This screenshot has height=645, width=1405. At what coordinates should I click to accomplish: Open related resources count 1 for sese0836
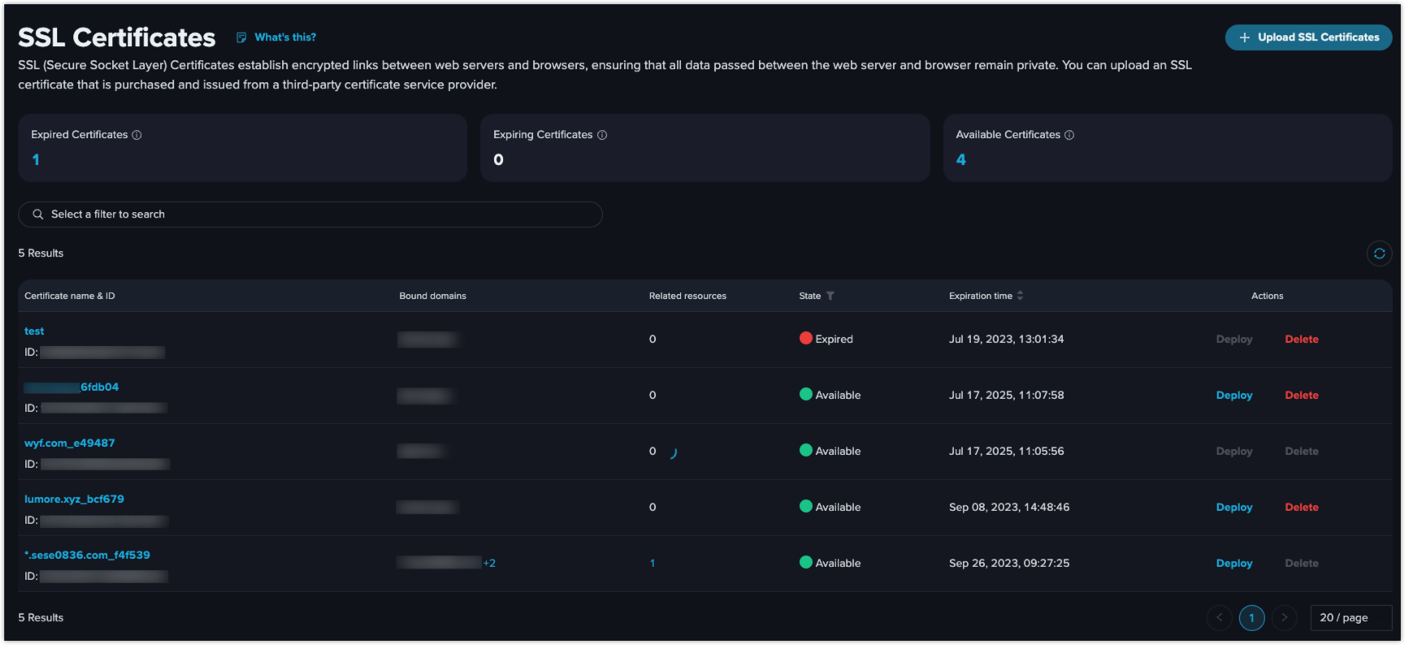click(x=653, y=563)
